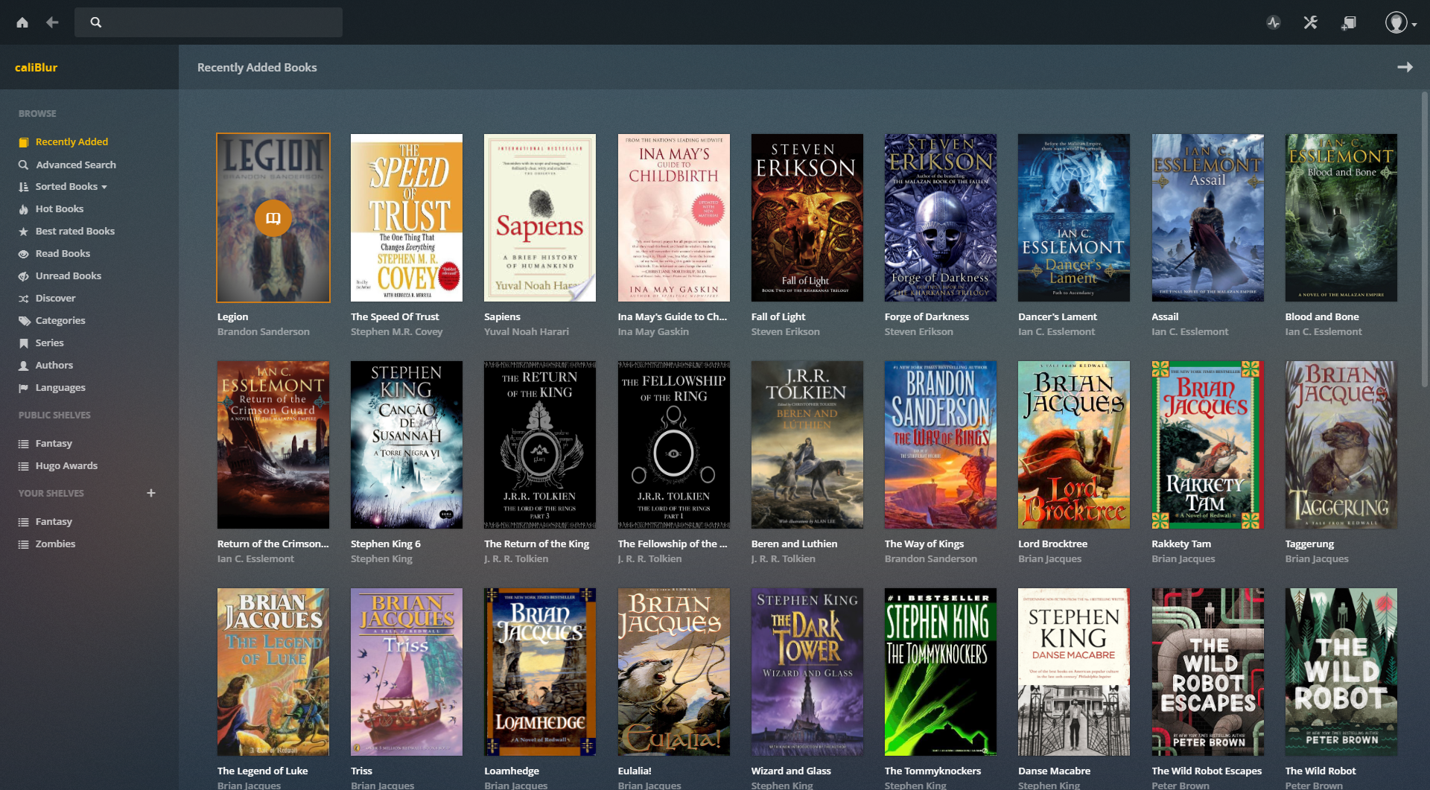This screenshot has height=790, width=1430.
Task: Click the Zombies shelf list icon
Action: coord(24,544)
